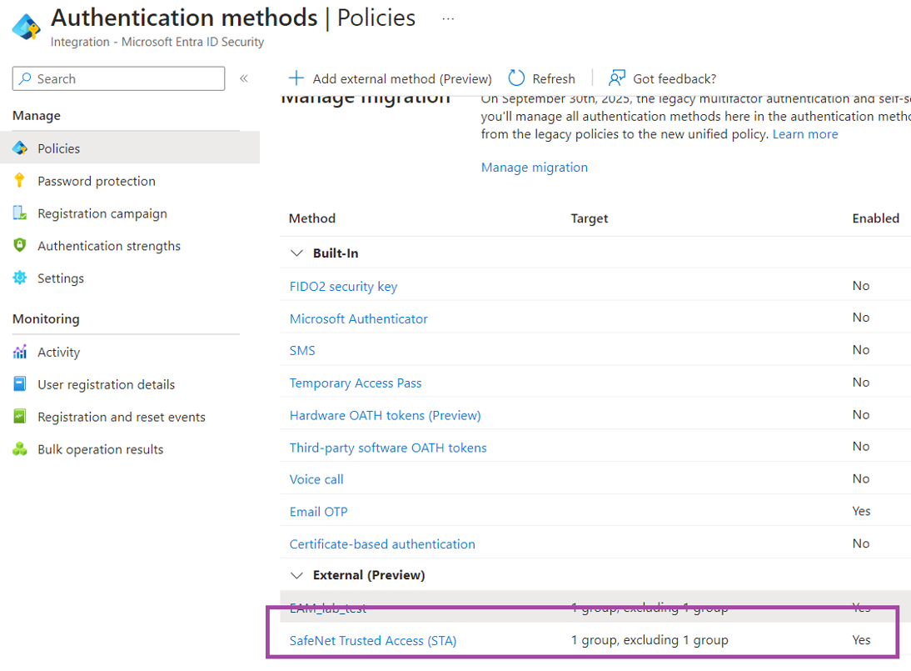Refresh the policies list

541,78
